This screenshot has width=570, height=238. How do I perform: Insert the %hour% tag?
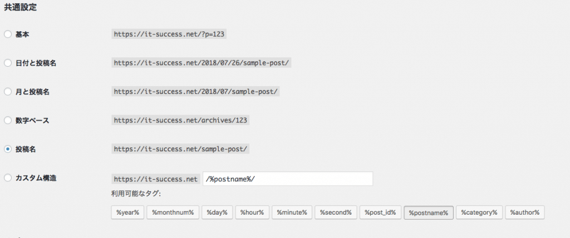click(252, 212)
